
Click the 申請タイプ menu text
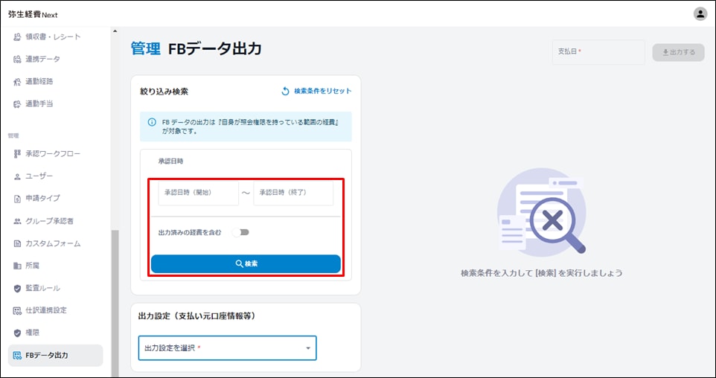coord(43,199)
